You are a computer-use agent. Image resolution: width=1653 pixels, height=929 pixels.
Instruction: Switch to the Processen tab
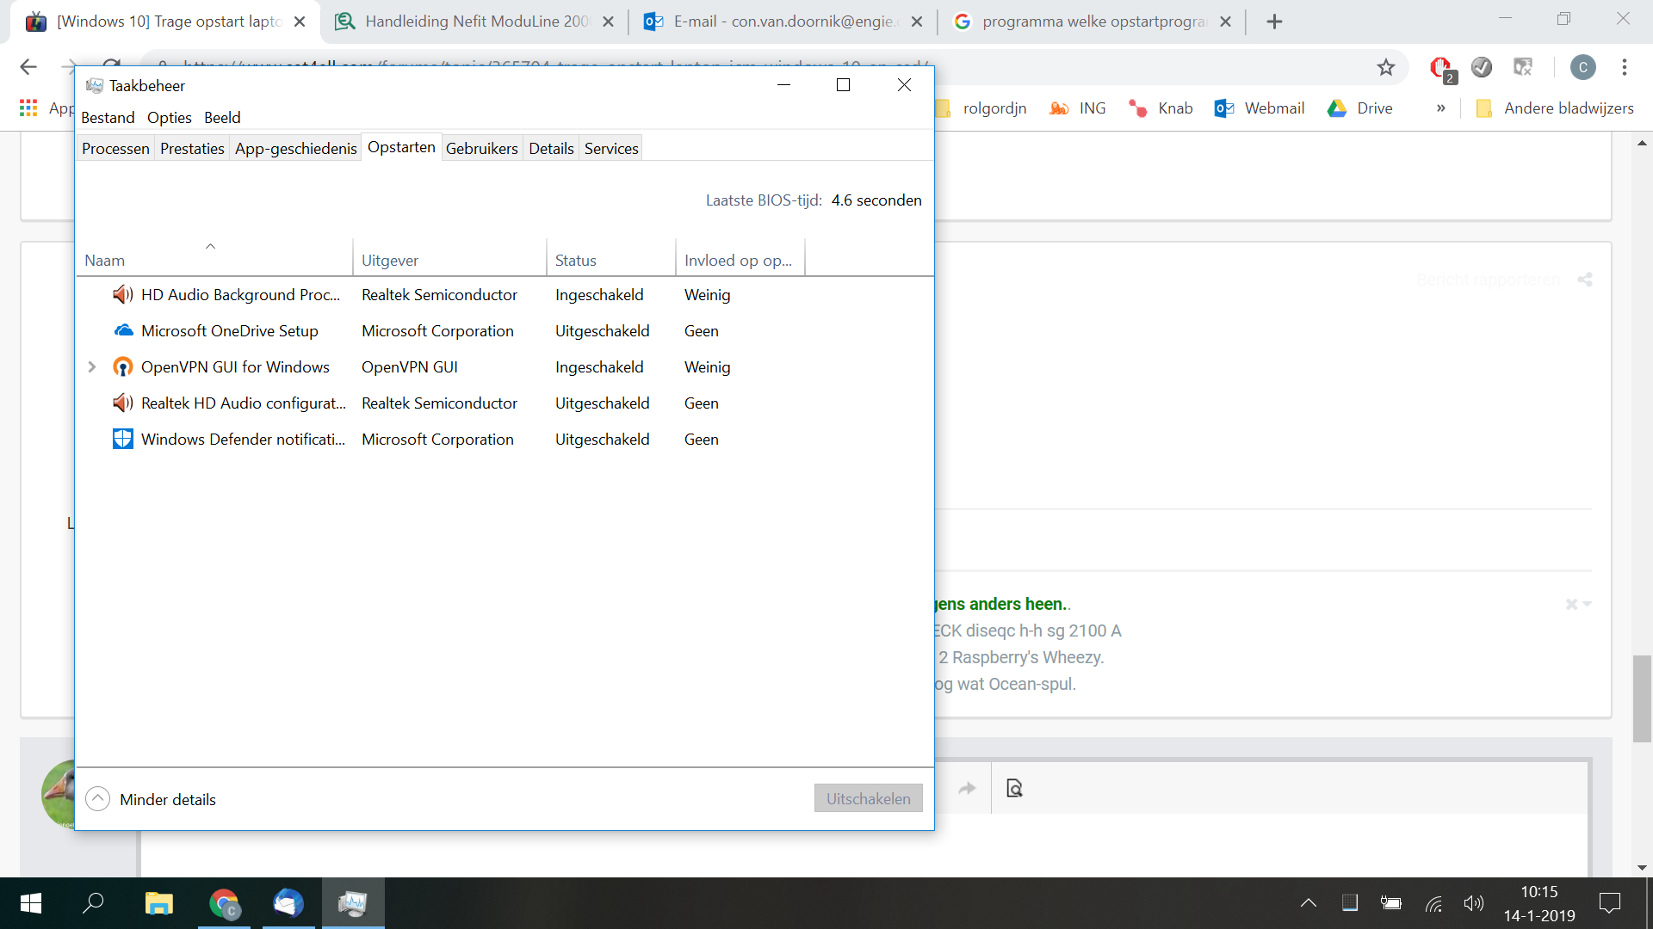(115, 149)
